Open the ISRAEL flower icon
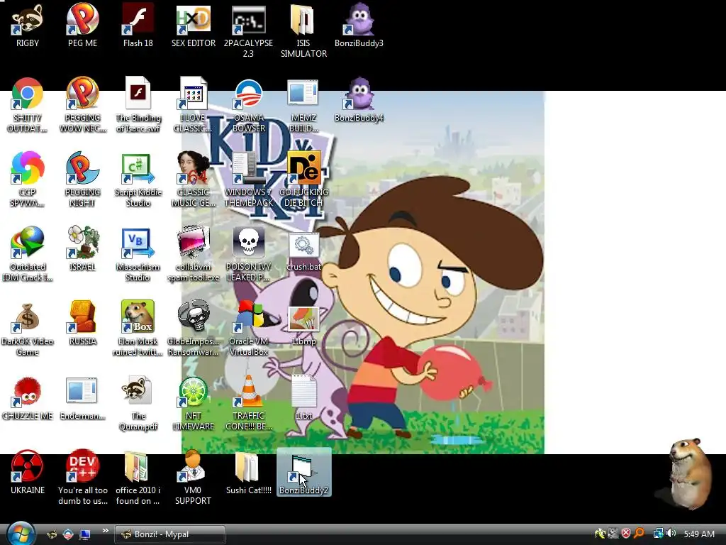The width and height of the screenshot is (726, 545). 82,249
